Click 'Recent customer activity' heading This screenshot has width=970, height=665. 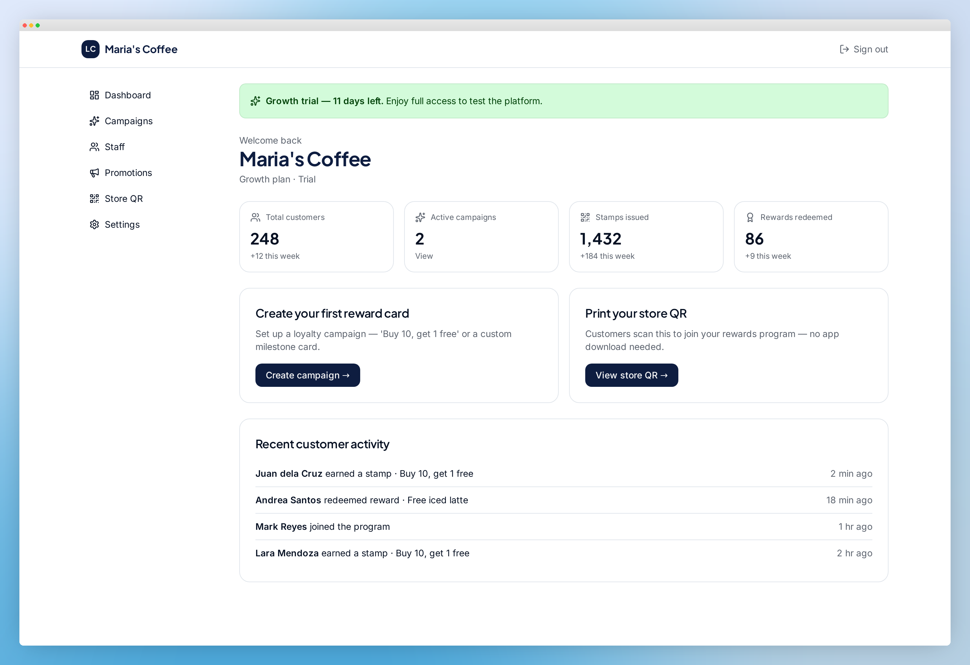pyautogui.click(x=322, y=444)
